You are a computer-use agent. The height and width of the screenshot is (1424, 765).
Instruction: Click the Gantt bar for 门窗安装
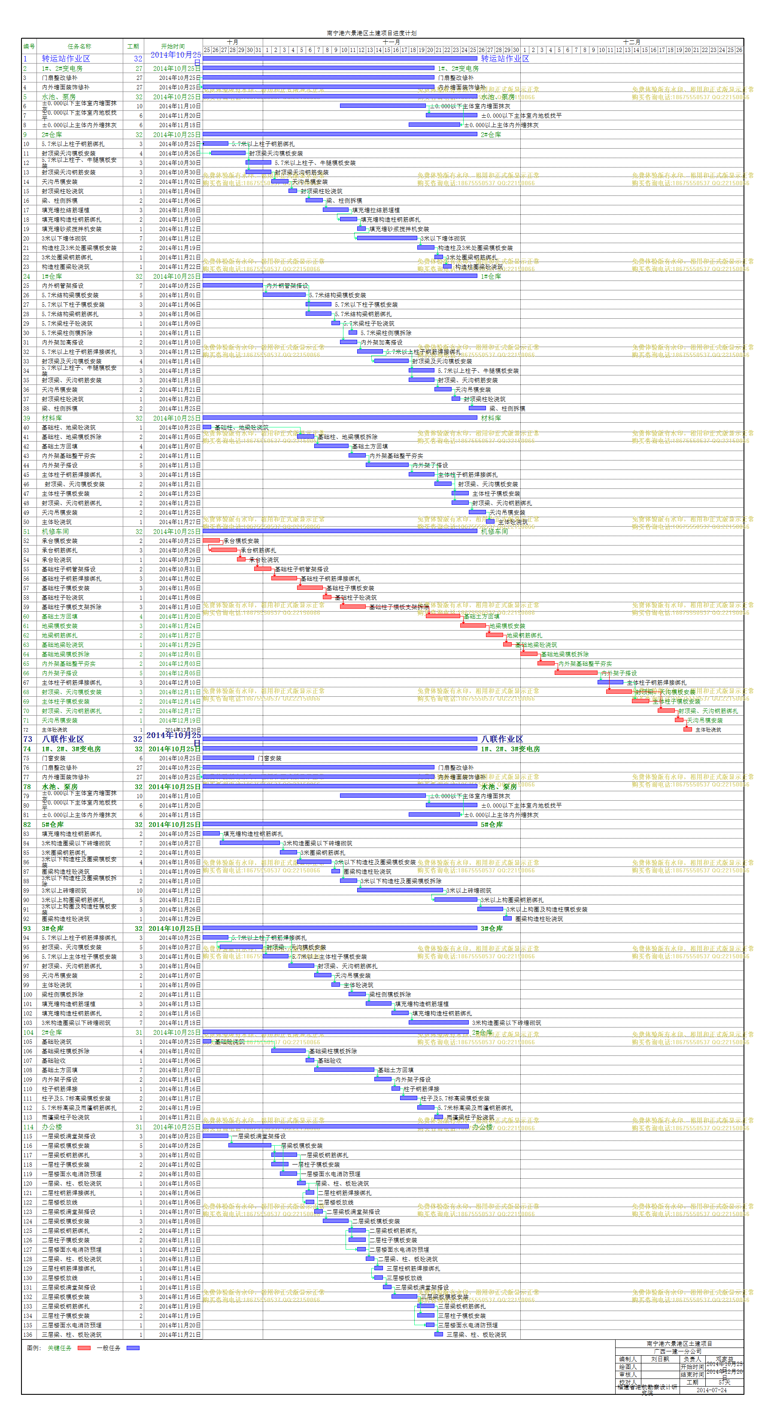tap(228, 758)
